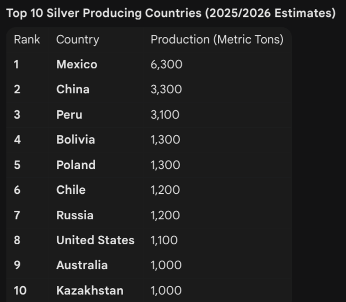Select the 1,100 production figure

pyautogui.click(x=164, y=240)
